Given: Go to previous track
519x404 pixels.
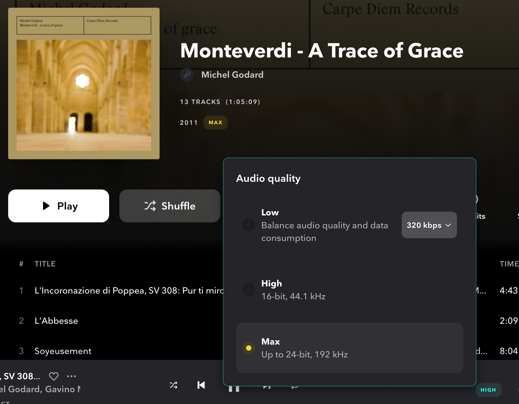Looking at the screenshot, I should [201, 385].
